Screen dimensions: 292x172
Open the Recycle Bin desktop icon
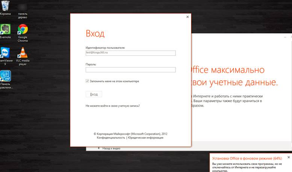(5, 8)
